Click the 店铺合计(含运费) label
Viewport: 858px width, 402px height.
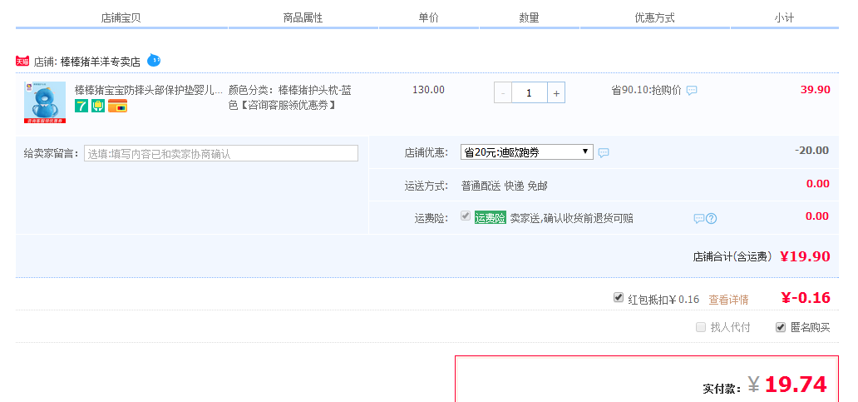pyautogui.click(x=732, y=257)
